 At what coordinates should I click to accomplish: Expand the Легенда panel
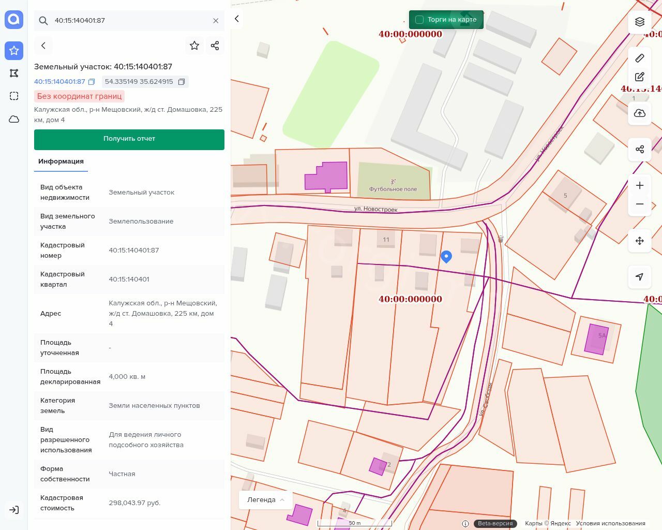pyautogui.click(x=266, y=500)
